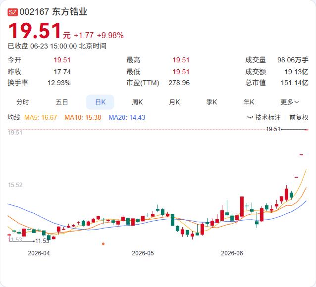Image resolution: width=316 pixels, height=287 pixels.
Task: Click the 19.51 high price marker on chart
Action: click(273, 129)
